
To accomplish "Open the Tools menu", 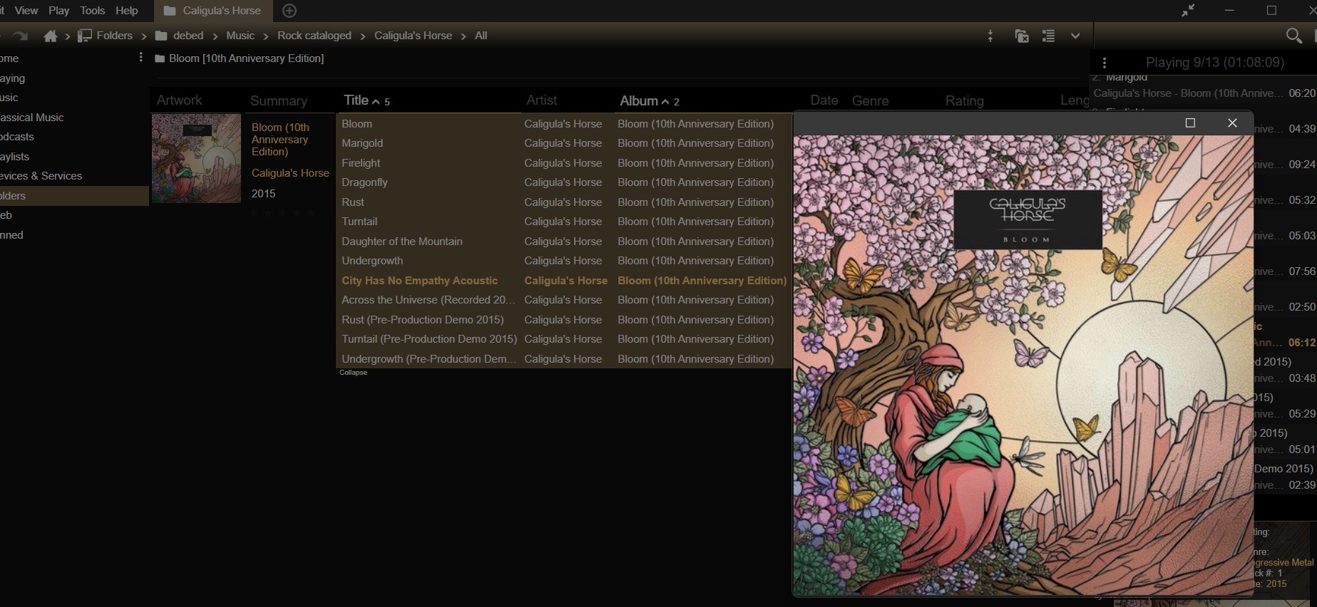I will 92,11.
